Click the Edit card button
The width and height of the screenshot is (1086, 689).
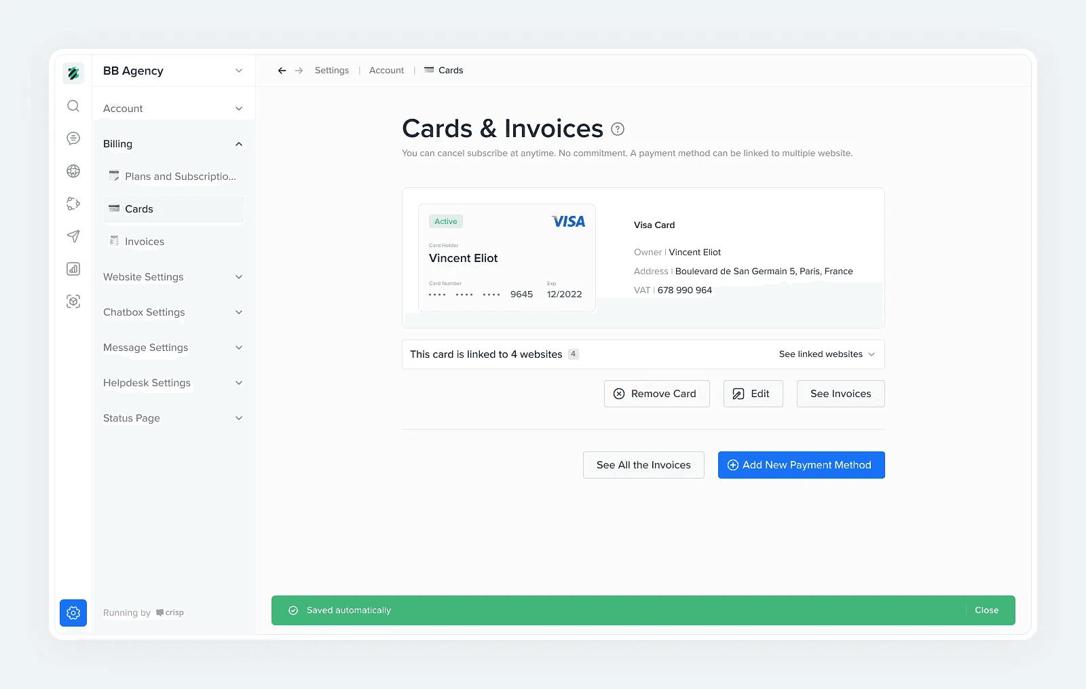click(753, 394)
